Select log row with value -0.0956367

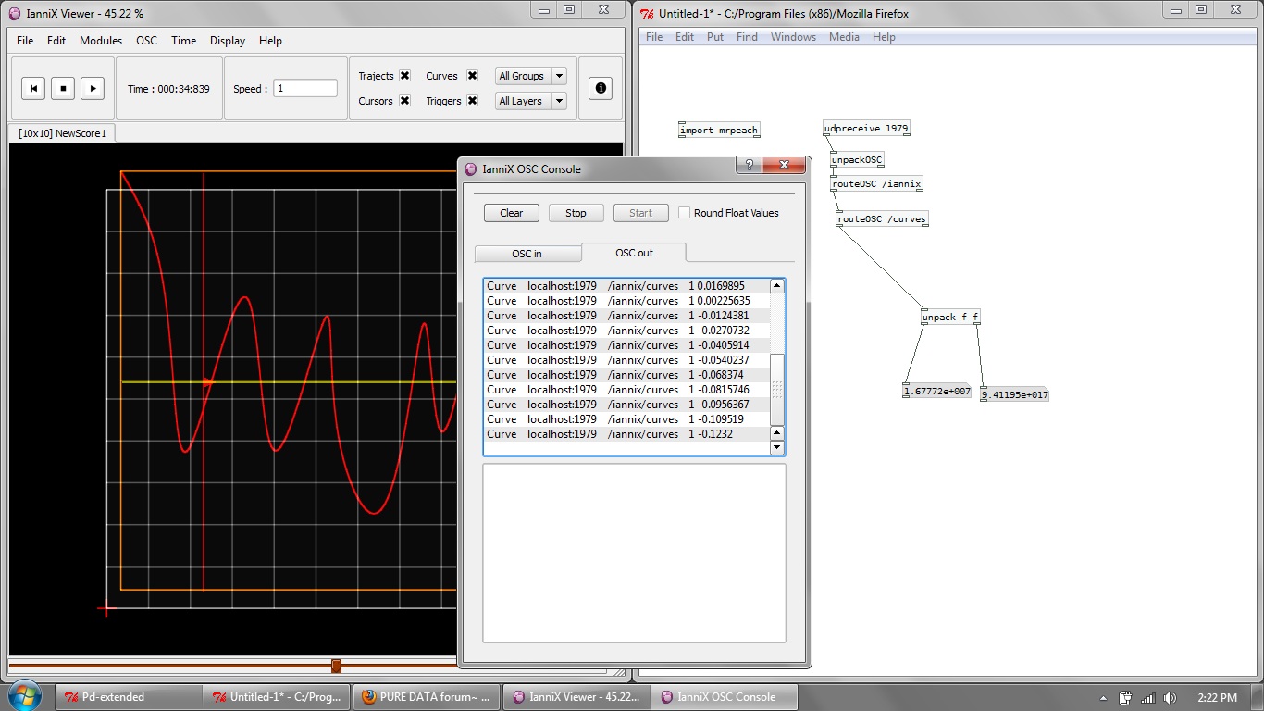(627, 405)
